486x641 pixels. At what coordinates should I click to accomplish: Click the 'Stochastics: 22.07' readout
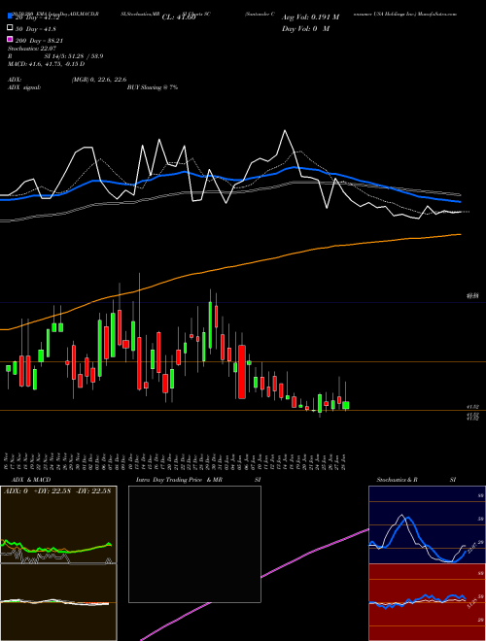pos(31,49)
